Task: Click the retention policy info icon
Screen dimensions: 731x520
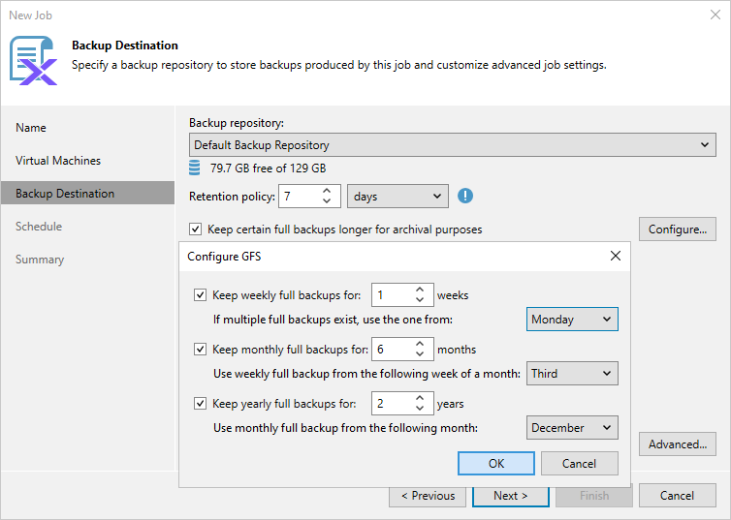Action: coord(465,196)
